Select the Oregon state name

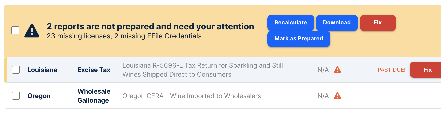(39, 96)
